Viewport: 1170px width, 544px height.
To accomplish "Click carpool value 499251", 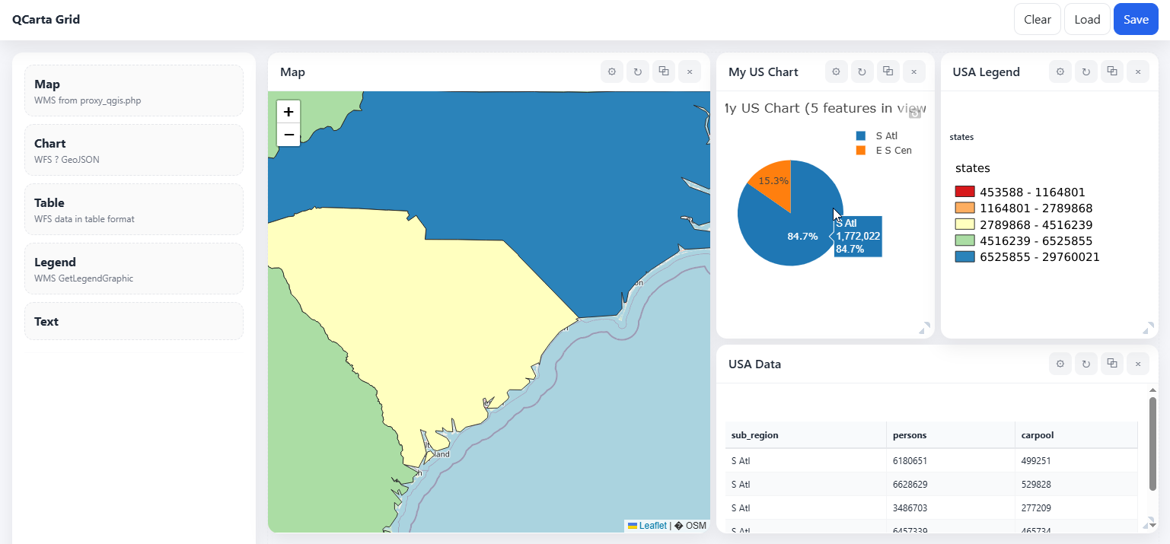I will pos(1036,460).
